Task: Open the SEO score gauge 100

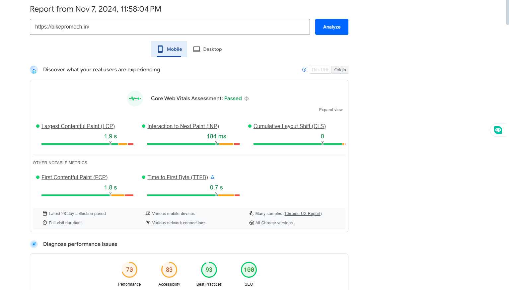Action: pyautogui.click(x=249, y=270)
